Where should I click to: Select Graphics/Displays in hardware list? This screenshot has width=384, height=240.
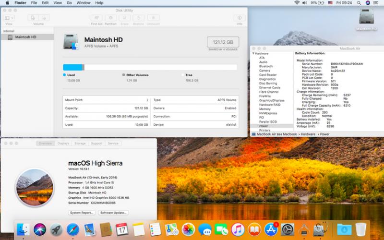(272, 100)
